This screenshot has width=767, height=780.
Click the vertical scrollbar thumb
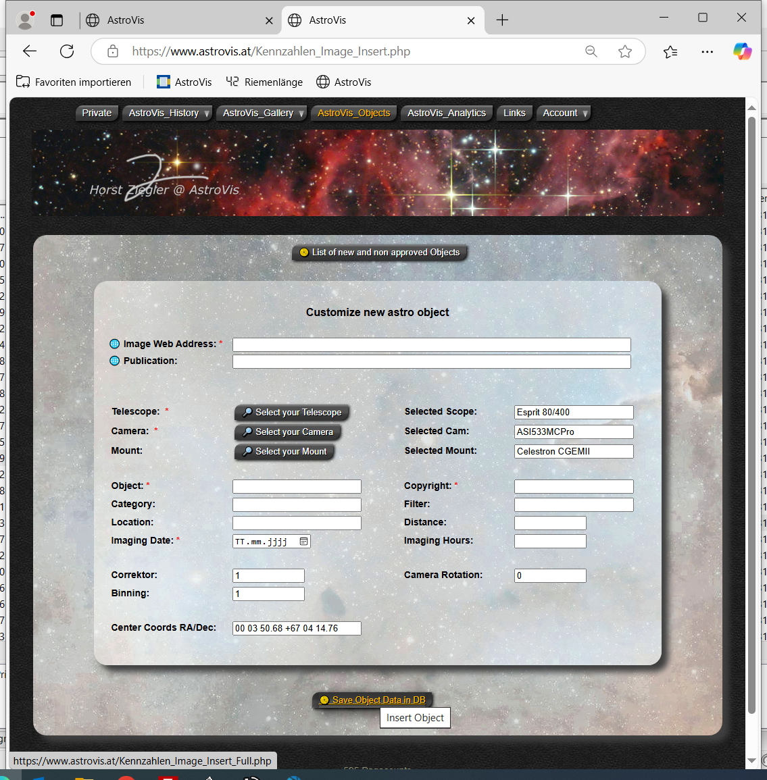751,415
